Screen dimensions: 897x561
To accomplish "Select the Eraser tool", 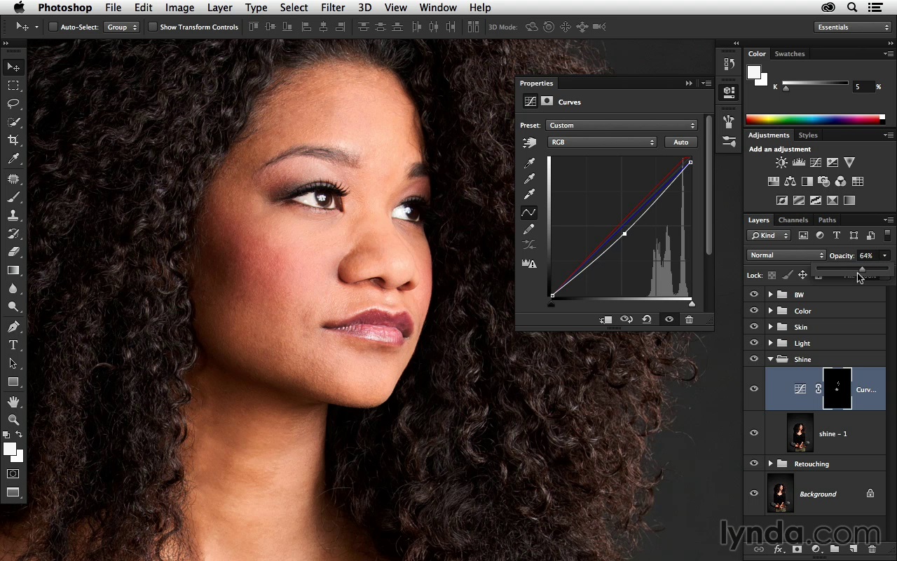I will click(x=13, y=252).
